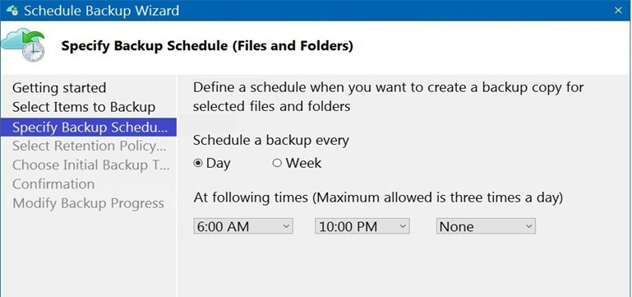This screenshot has height=297, width=632.
Task: Click the arrow of the None combo box
Action: 528,226
